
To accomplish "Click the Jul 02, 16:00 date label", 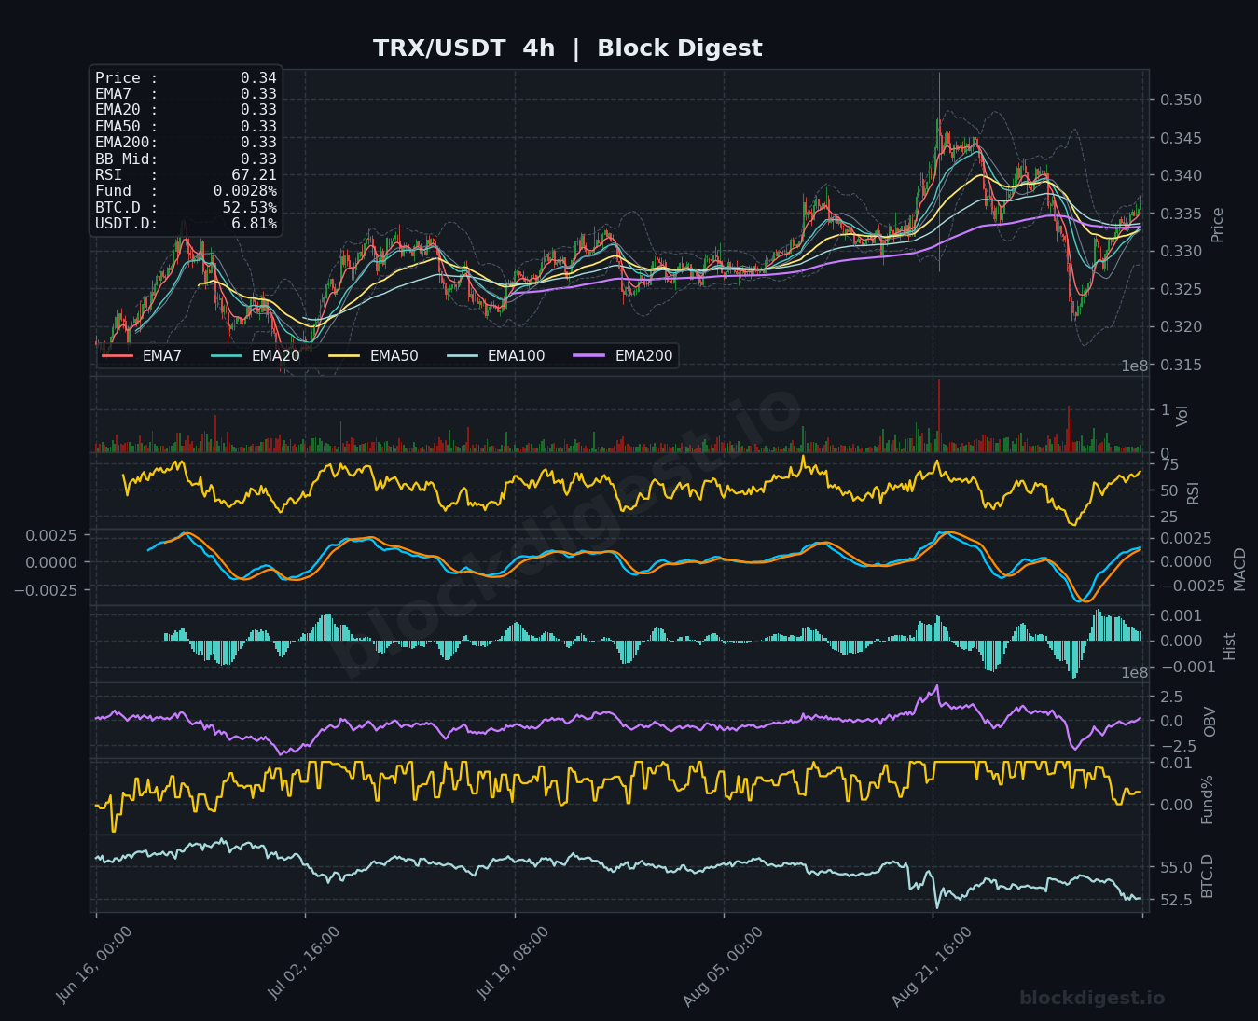I will (x=304, y=965).
